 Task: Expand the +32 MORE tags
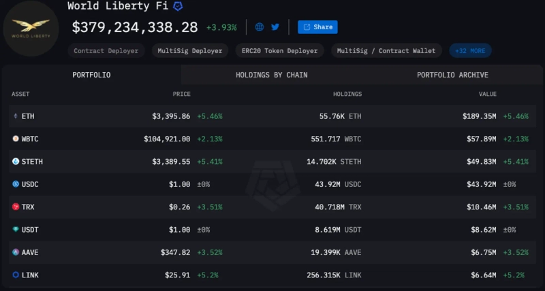tap(470, 50)
